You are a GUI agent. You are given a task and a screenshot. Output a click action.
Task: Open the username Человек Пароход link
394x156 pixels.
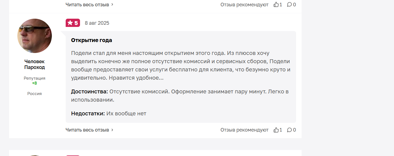(x=34, y=64)
